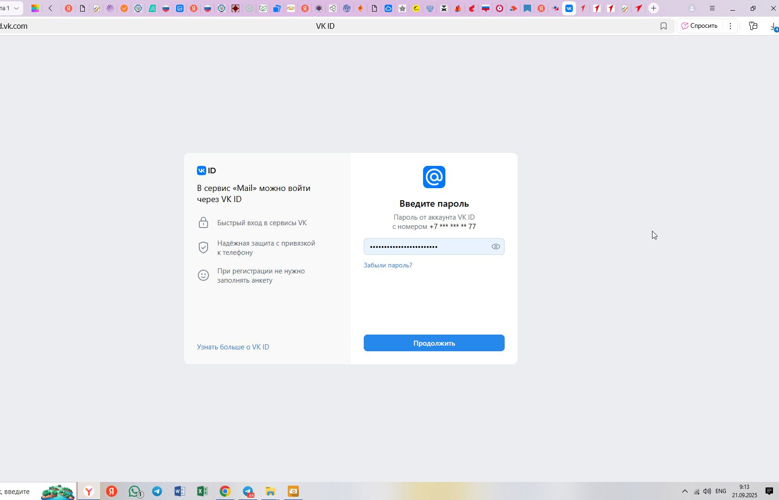Go back with the back arrow
779x500 pixels.
(x=51, y=8)
